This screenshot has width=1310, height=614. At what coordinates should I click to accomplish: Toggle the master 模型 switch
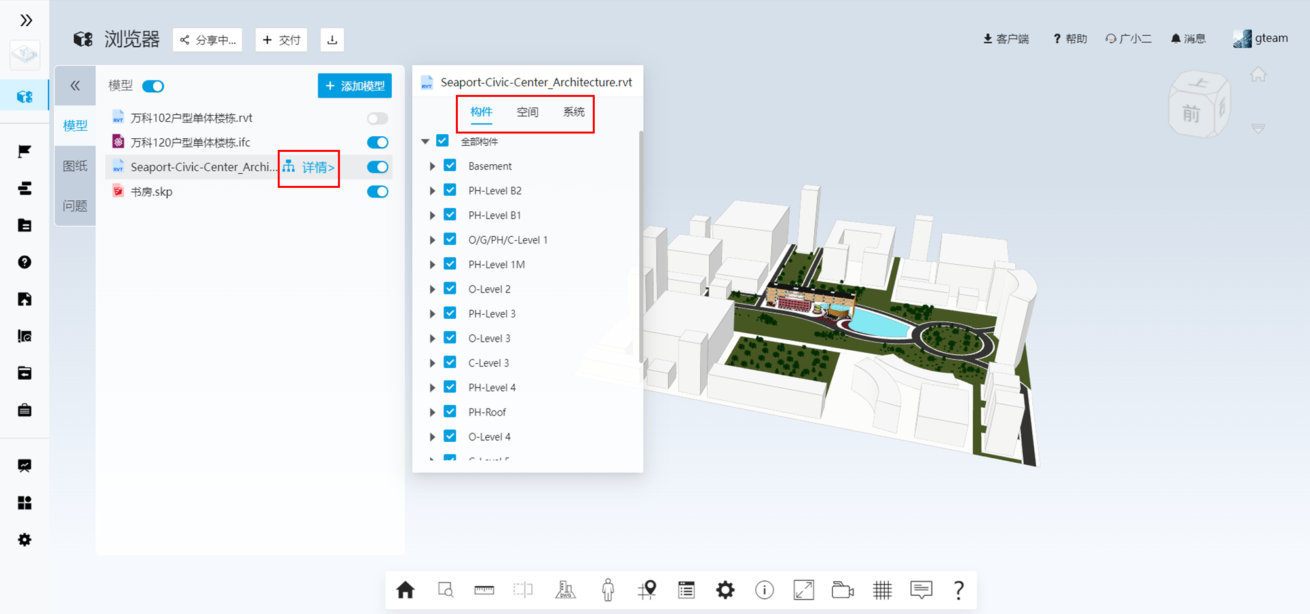click(153, 86)
